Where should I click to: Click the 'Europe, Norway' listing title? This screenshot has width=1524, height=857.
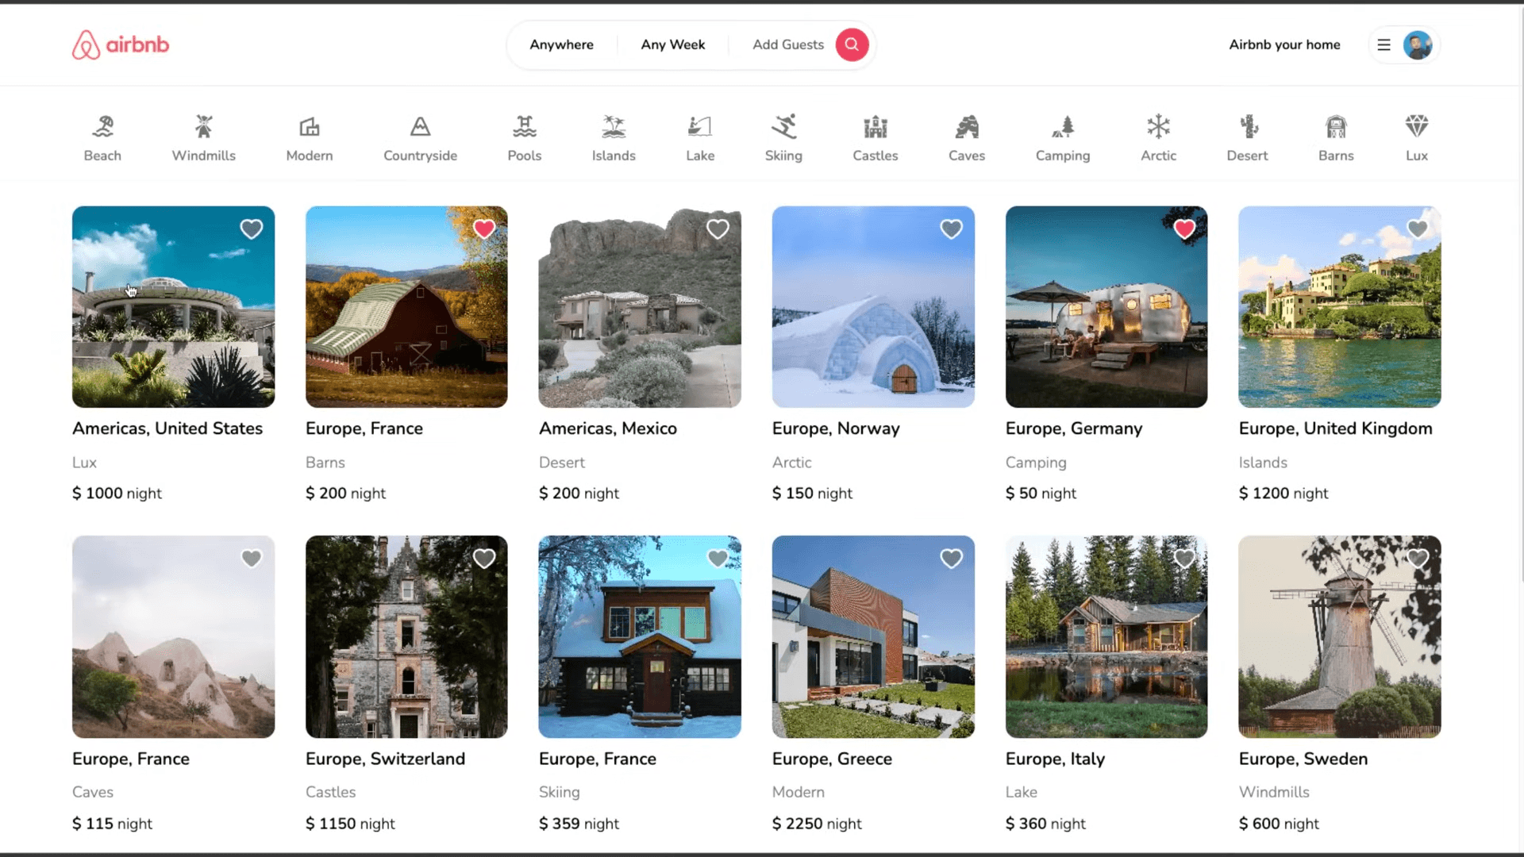pyautogui.click(x=836, y=428)
